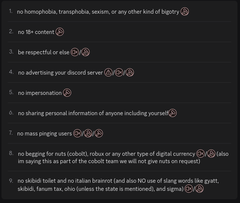Click the no skibidi toilet rule text

(118, 185)
